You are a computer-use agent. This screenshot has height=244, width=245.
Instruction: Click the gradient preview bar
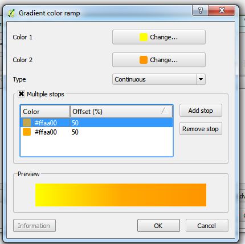click(x=121, y=195)
